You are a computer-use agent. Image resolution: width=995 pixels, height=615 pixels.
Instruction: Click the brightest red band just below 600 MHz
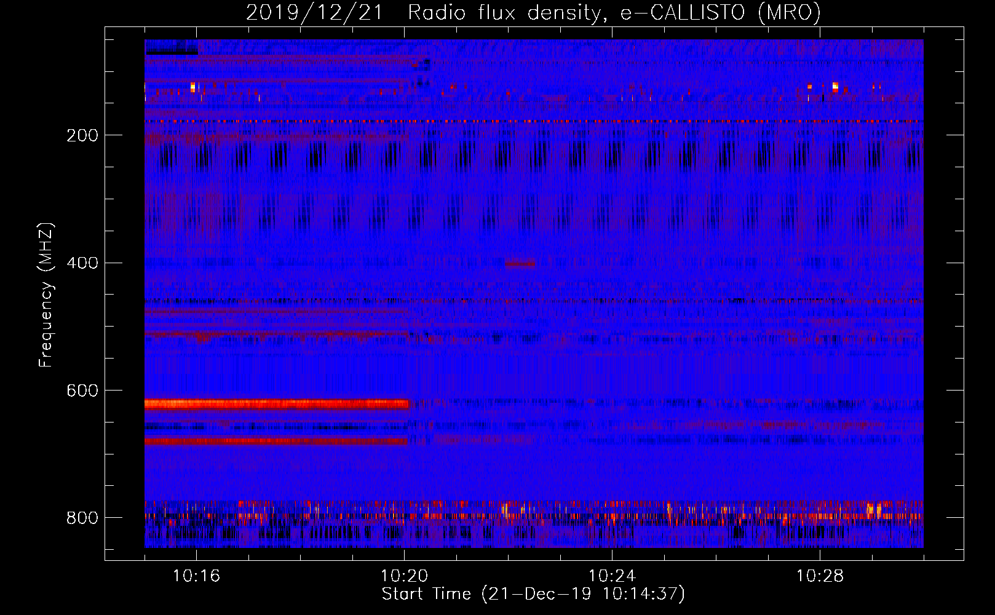pyautogui.click(x=277, y=404)
